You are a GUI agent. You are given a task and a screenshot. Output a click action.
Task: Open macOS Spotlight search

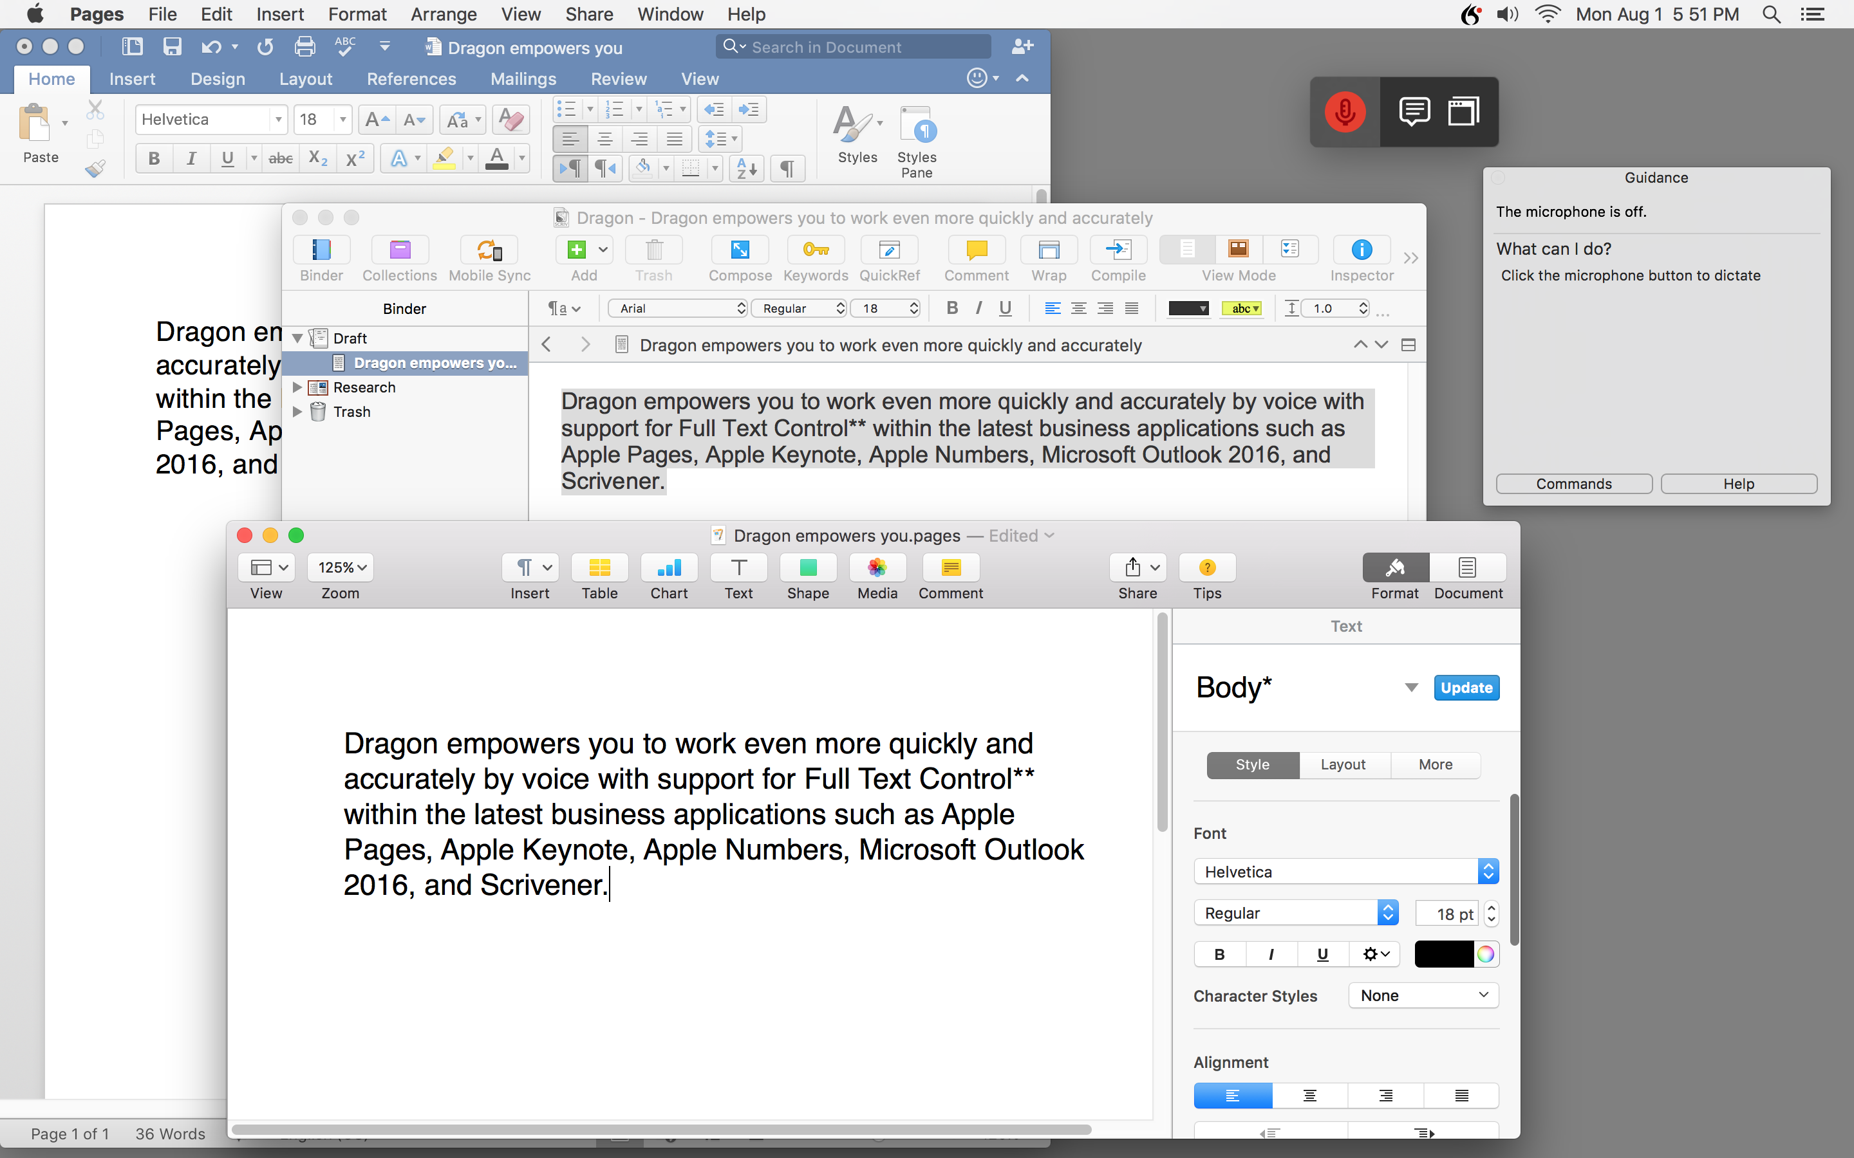pos(1770,14)
